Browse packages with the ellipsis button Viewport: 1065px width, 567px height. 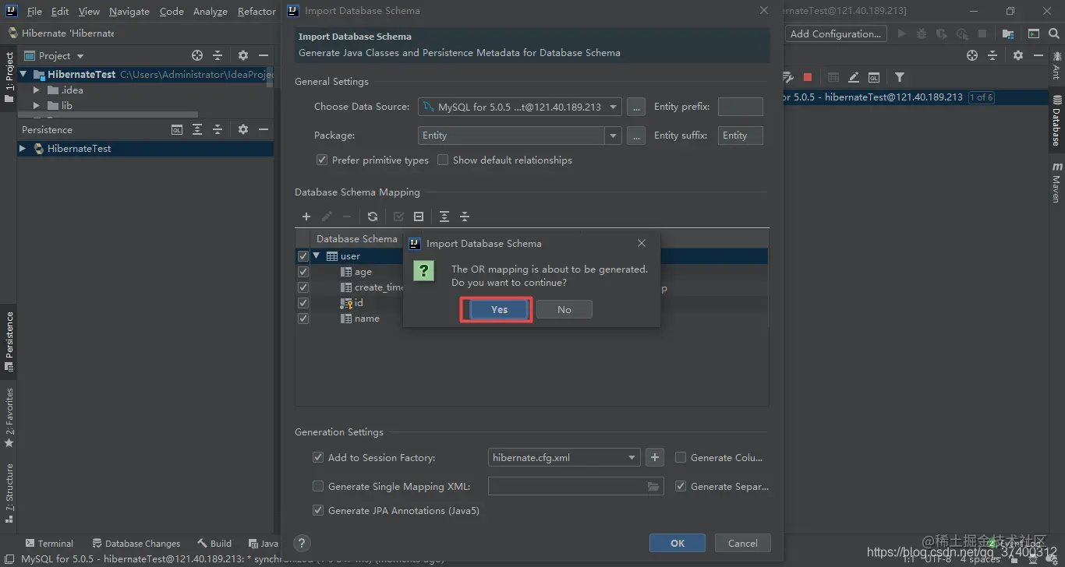coord(636,136)
